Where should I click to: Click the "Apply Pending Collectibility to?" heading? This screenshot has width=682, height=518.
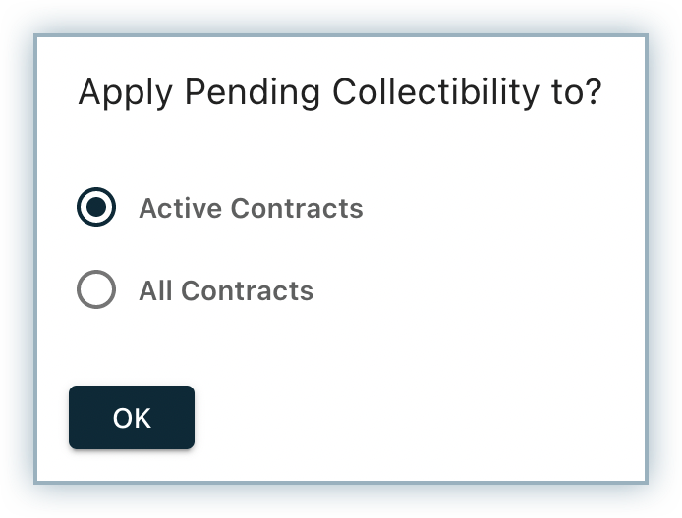(x=339, y=93)
